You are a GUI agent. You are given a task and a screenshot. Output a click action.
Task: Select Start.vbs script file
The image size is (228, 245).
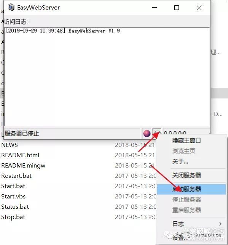[13, 197]
